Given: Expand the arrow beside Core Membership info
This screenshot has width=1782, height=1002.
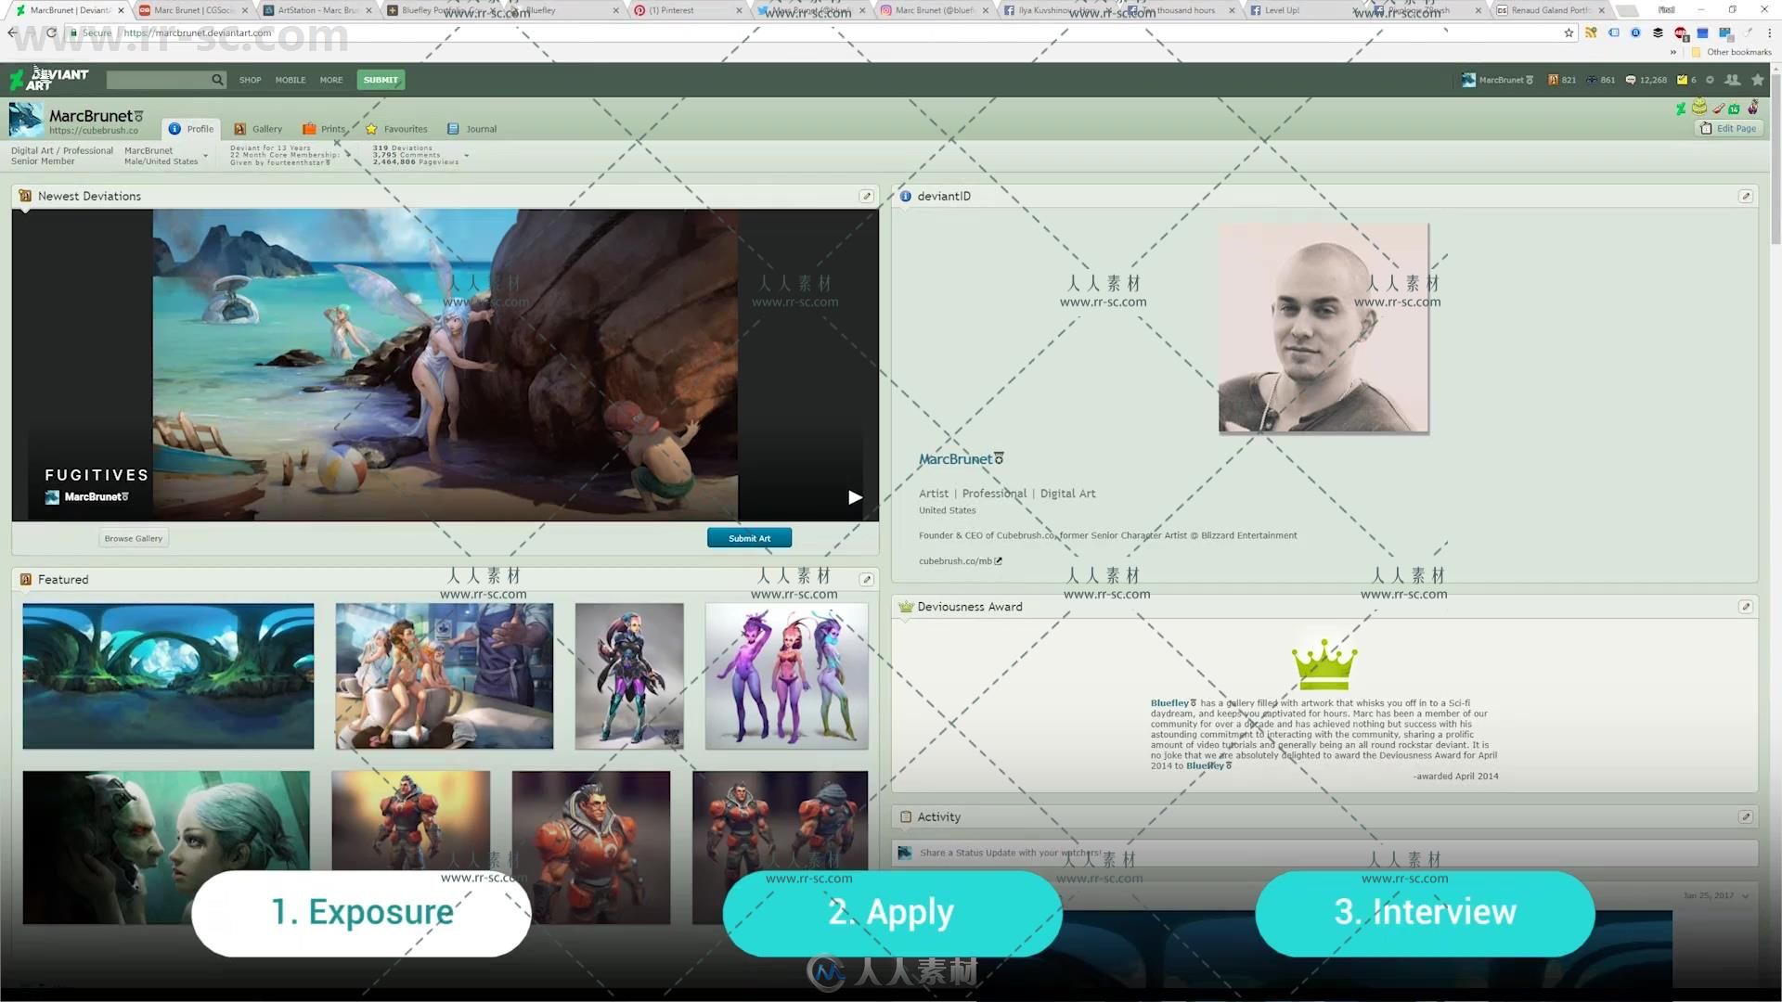Looking at the screenshot, I should point(348,156).
